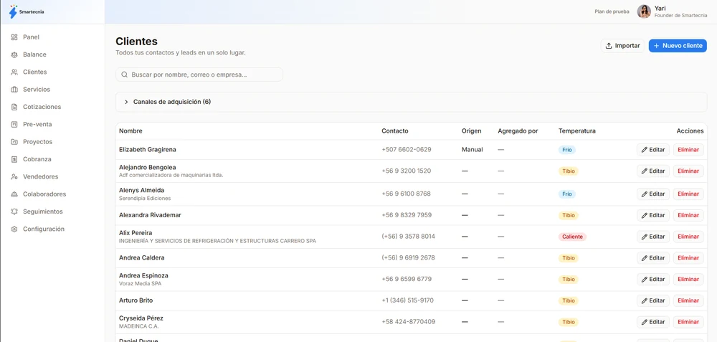Click phone number +1 (346) 515-9170
The image size is (717, 342).
pos(408,300)
